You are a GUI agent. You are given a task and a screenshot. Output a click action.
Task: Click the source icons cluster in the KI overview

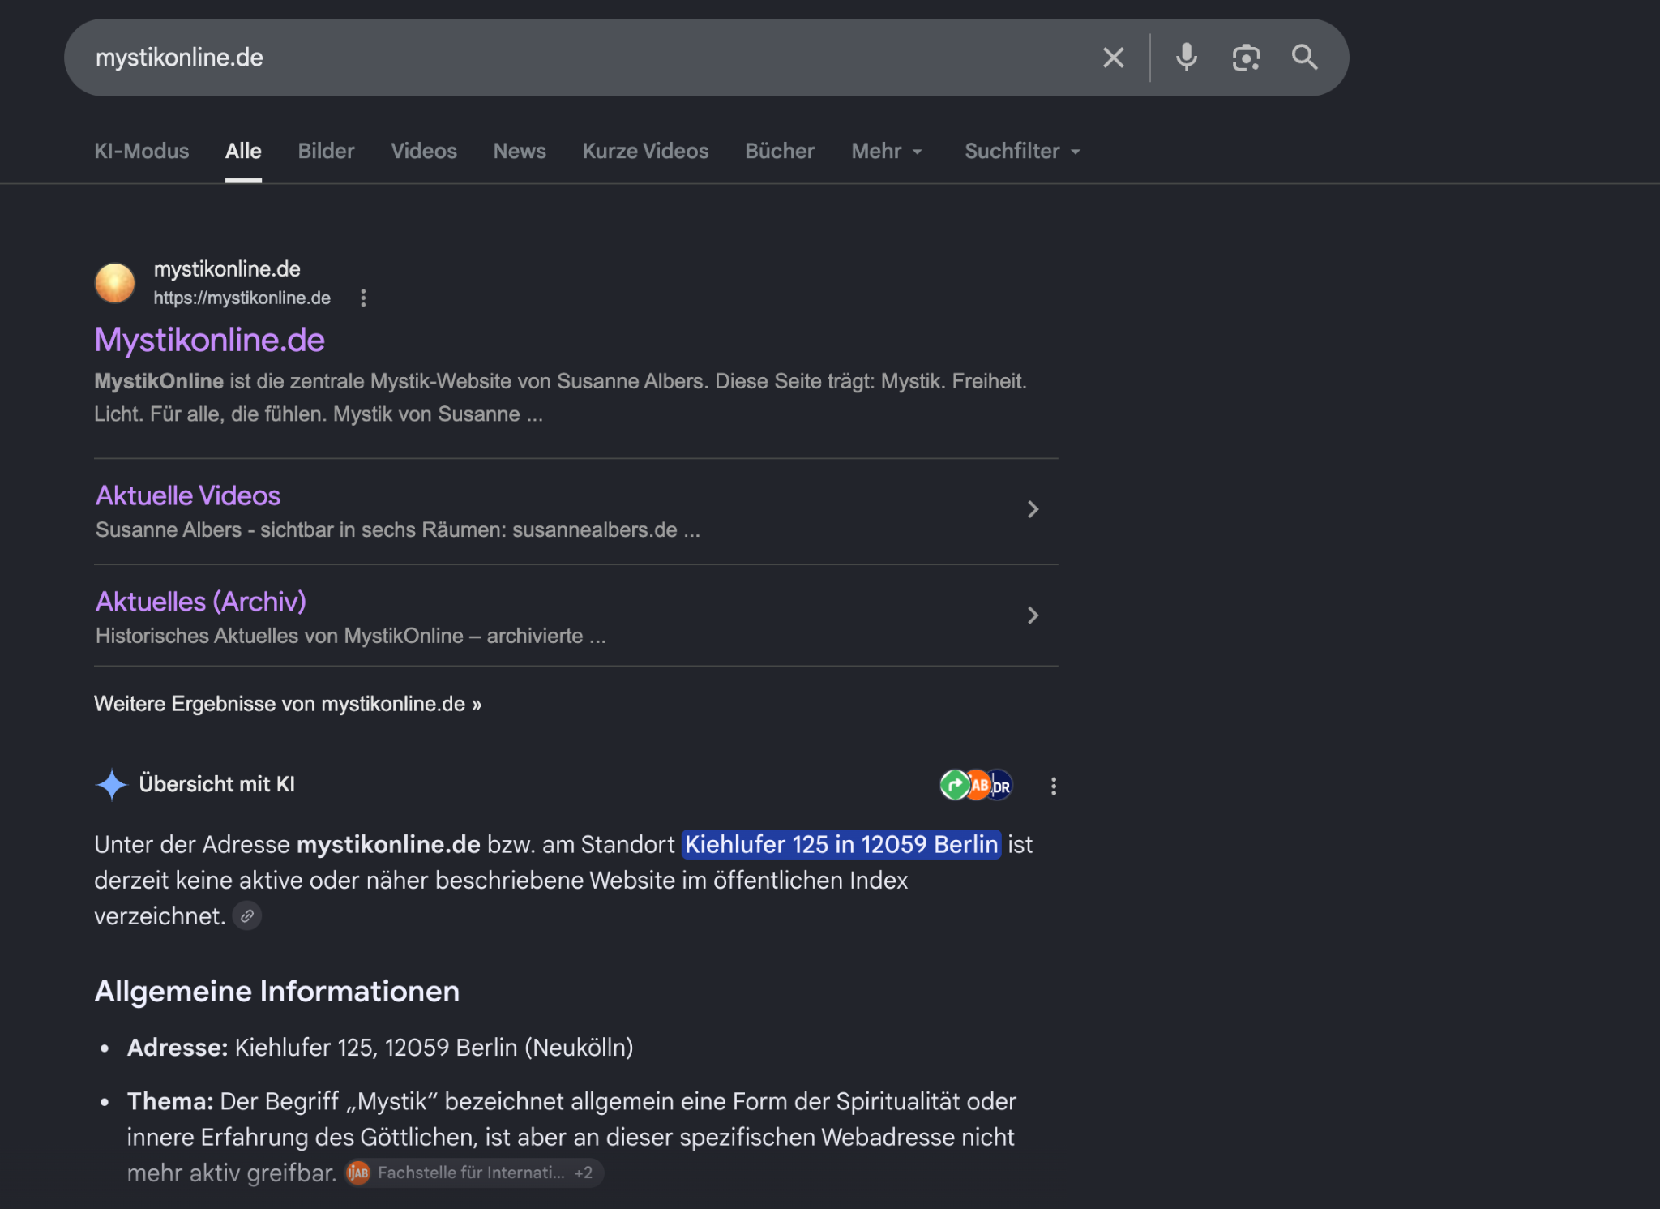(977, 785)
